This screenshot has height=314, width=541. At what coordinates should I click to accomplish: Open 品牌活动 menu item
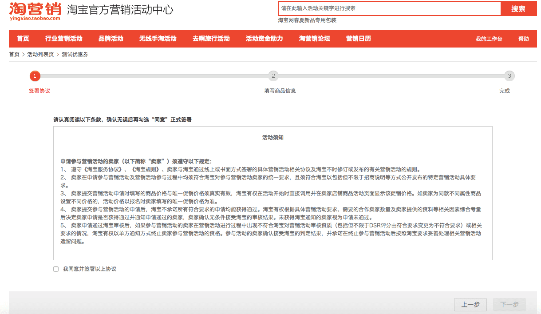(111, 39)
